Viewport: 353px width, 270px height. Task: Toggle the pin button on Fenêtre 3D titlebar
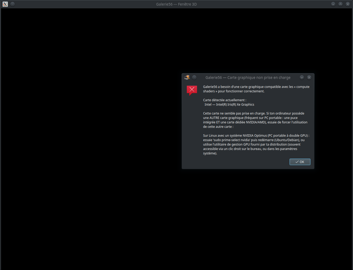pyautogui.click(x=13, y=4)
